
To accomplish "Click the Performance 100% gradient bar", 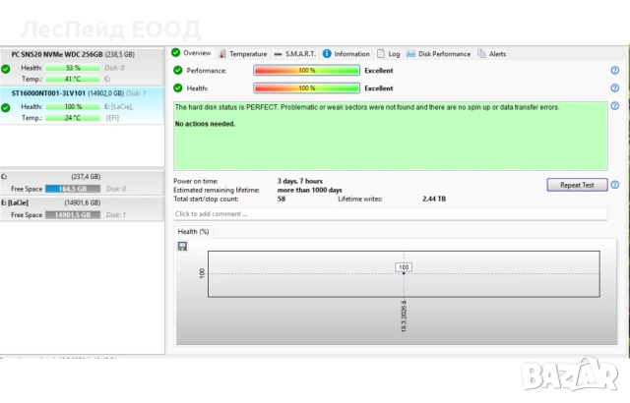I will click(306, 71).
